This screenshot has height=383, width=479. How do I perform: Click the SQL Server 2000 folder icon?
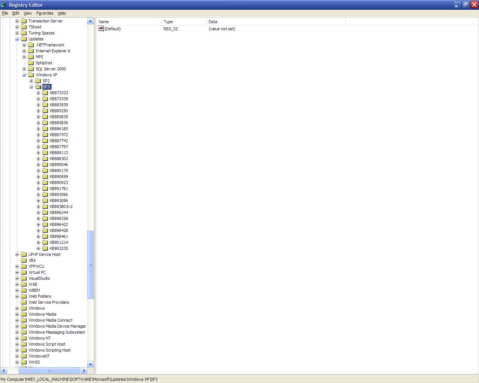click(31, 69)
